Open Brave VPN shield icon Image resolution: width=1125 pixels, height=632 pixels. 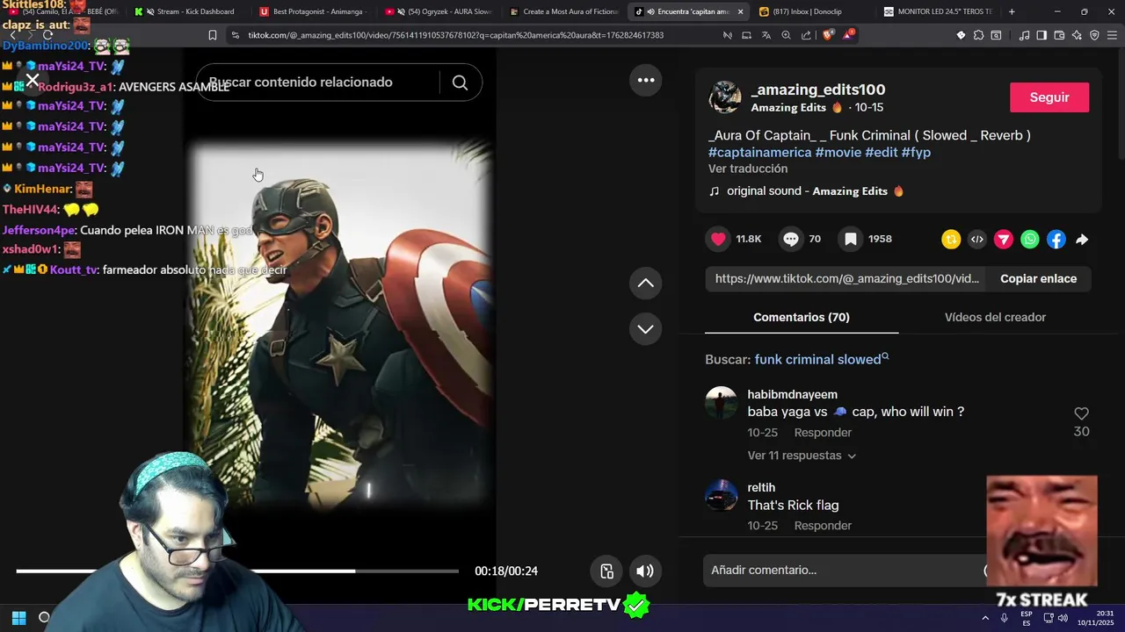pos(1094,35)
